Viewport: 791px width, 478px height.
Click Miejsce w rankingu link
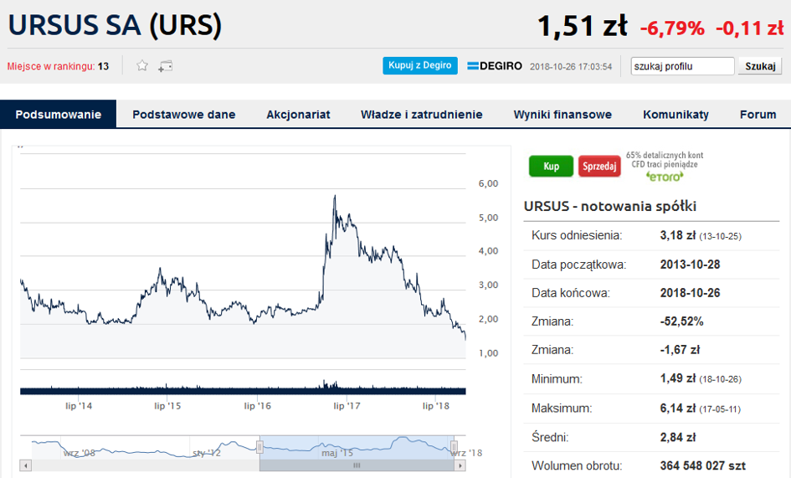[58, 66]
